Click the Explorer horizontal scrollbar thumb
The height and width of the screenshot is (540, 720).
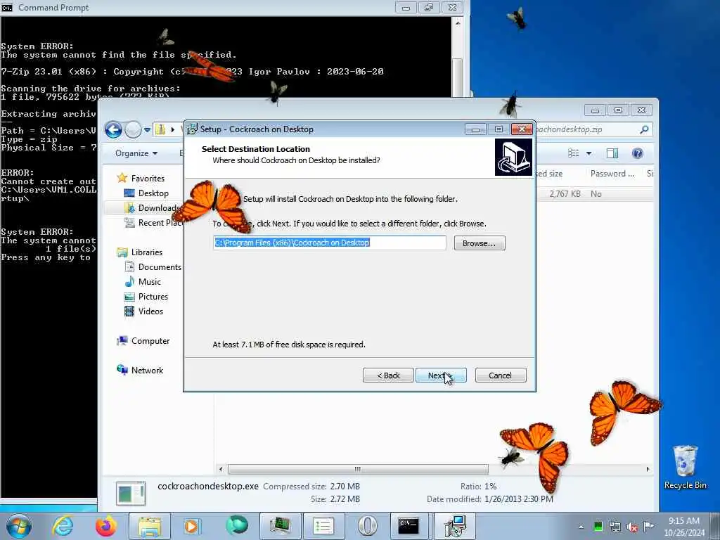pyautogui.click(x=358, y=469)
